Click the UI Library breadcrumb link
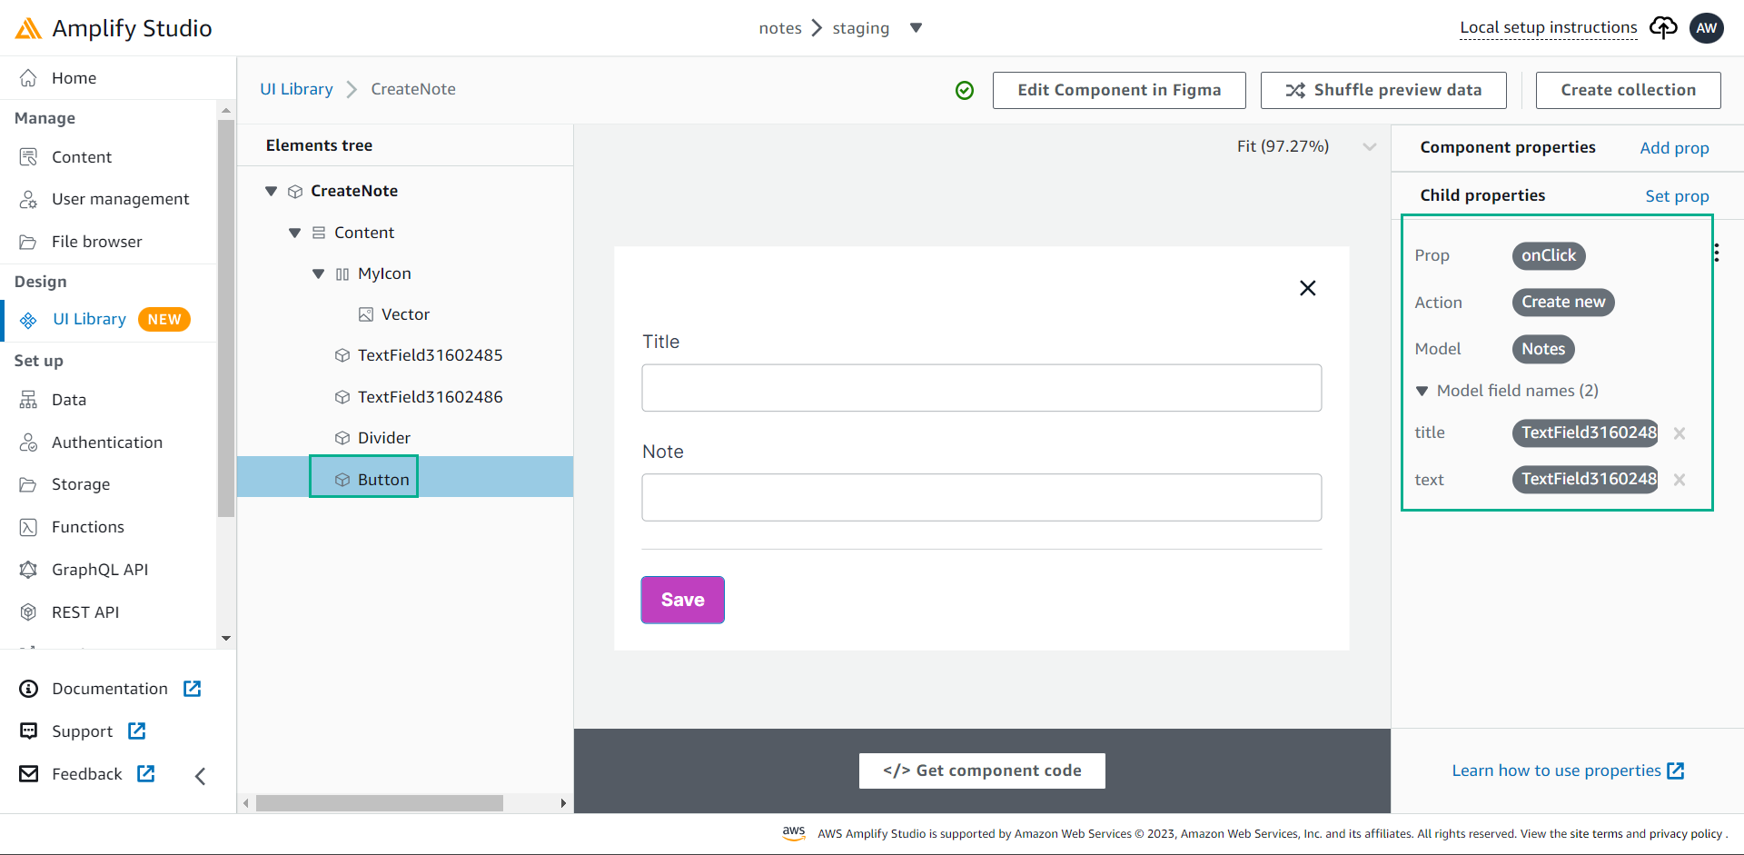Image resolution: width=1744 pixels, height=855 pixels. tap(296, 89)
